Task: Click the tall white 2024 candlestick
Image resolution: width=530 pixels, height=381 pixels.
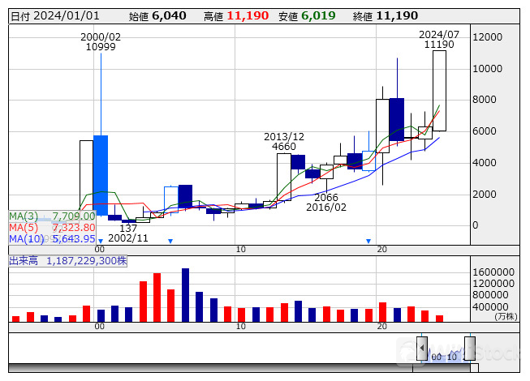Action: [439, 90]
